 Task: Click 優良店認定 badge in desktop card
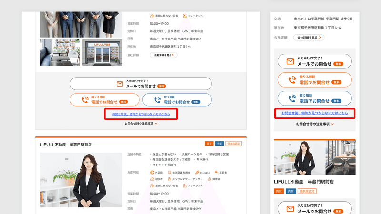click(233, 144)
